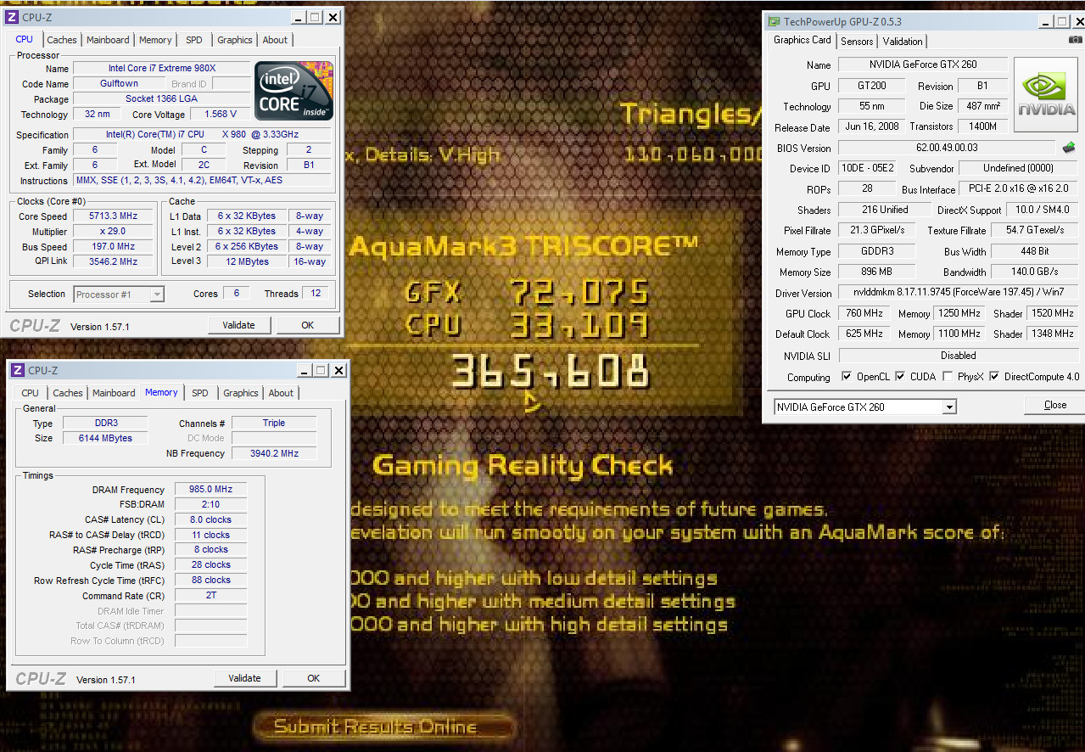Screen dimensions: 1085x752
Task: Click the BIOS Version field 62.00.49.00.03
Action: [947, 148]
